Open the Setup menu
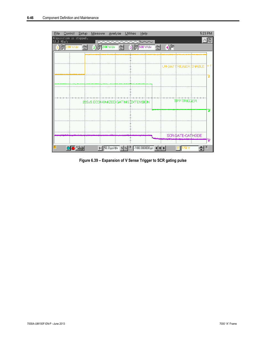The image size is (264, 341). pos(83,33)
